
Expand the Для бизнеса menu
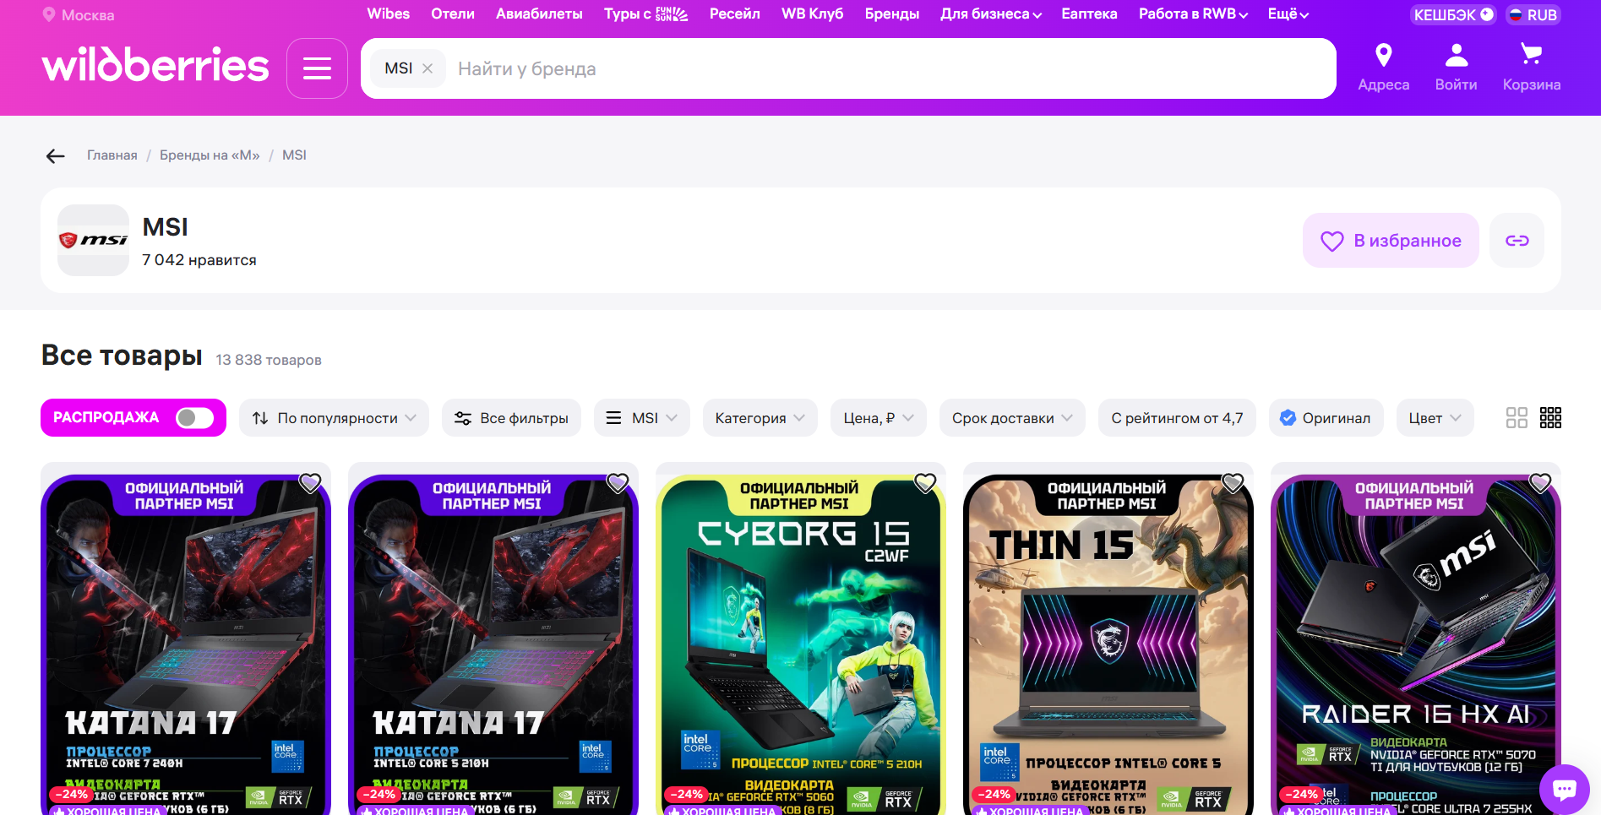click(x=991, y=14)
